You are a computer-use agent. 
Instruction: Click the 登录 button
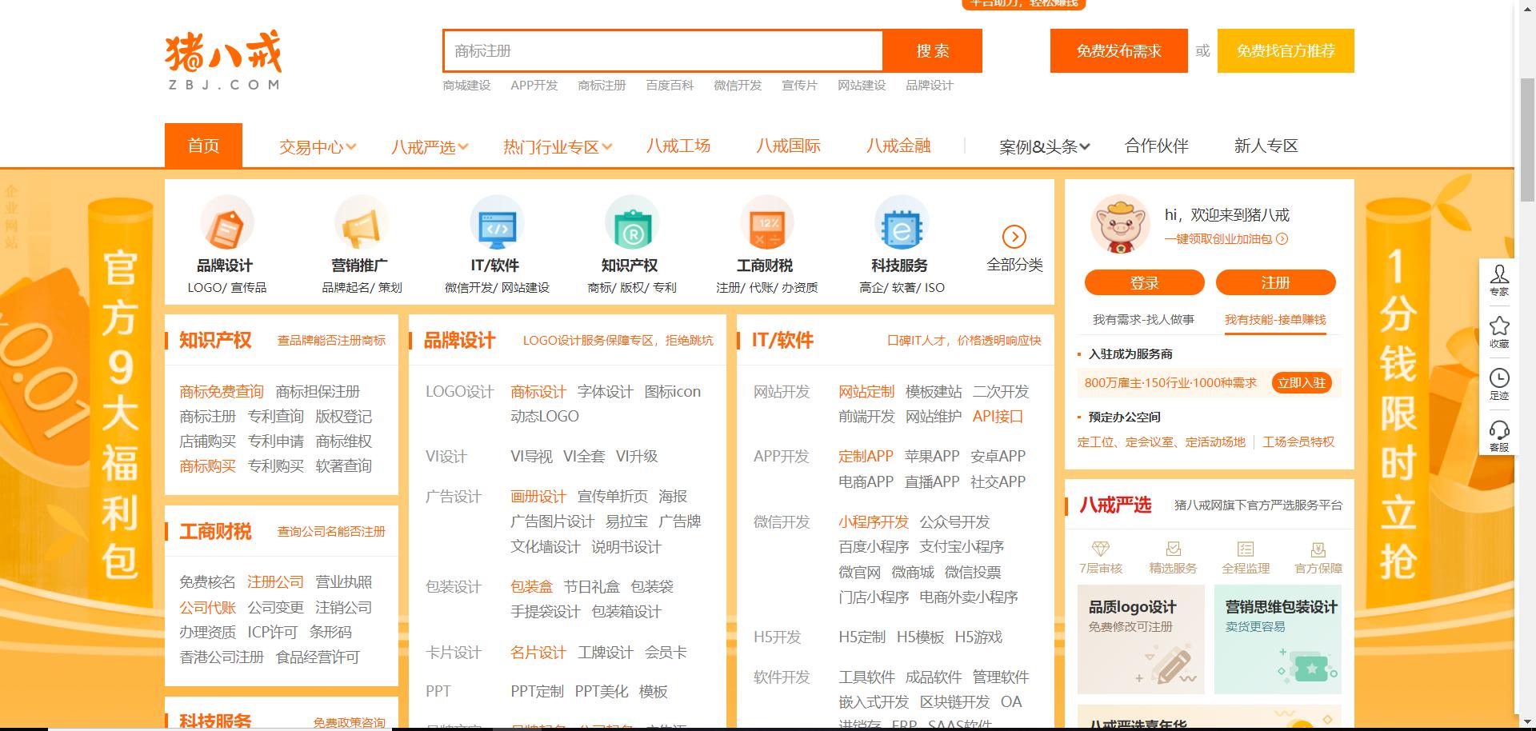(1144, 282)
